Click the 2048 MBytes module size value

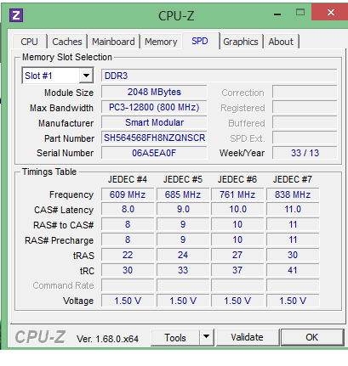pos(154,92)
